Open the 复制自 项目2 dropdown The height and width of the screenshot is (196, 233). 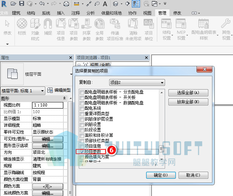coord(137,82)
